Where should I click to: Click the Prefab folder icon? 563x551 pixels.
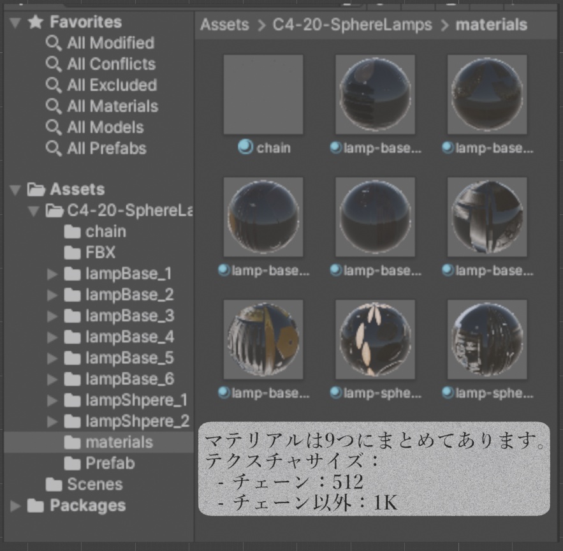(x=72, y=464)
